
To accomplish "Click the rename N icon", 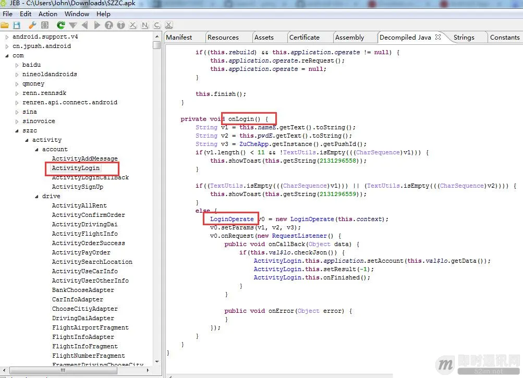I will (145, 25).
